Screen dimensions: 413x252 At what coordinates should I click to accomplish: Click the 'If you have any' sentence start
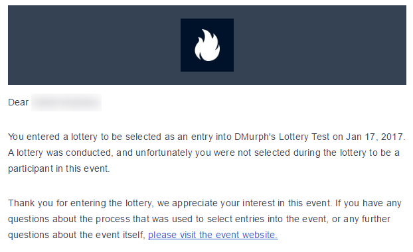coord(369,203)
